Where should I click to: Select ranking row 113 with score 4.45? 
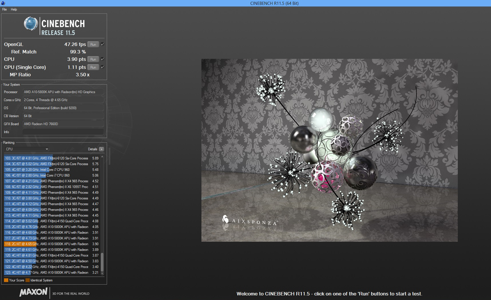tap(52, 215)
